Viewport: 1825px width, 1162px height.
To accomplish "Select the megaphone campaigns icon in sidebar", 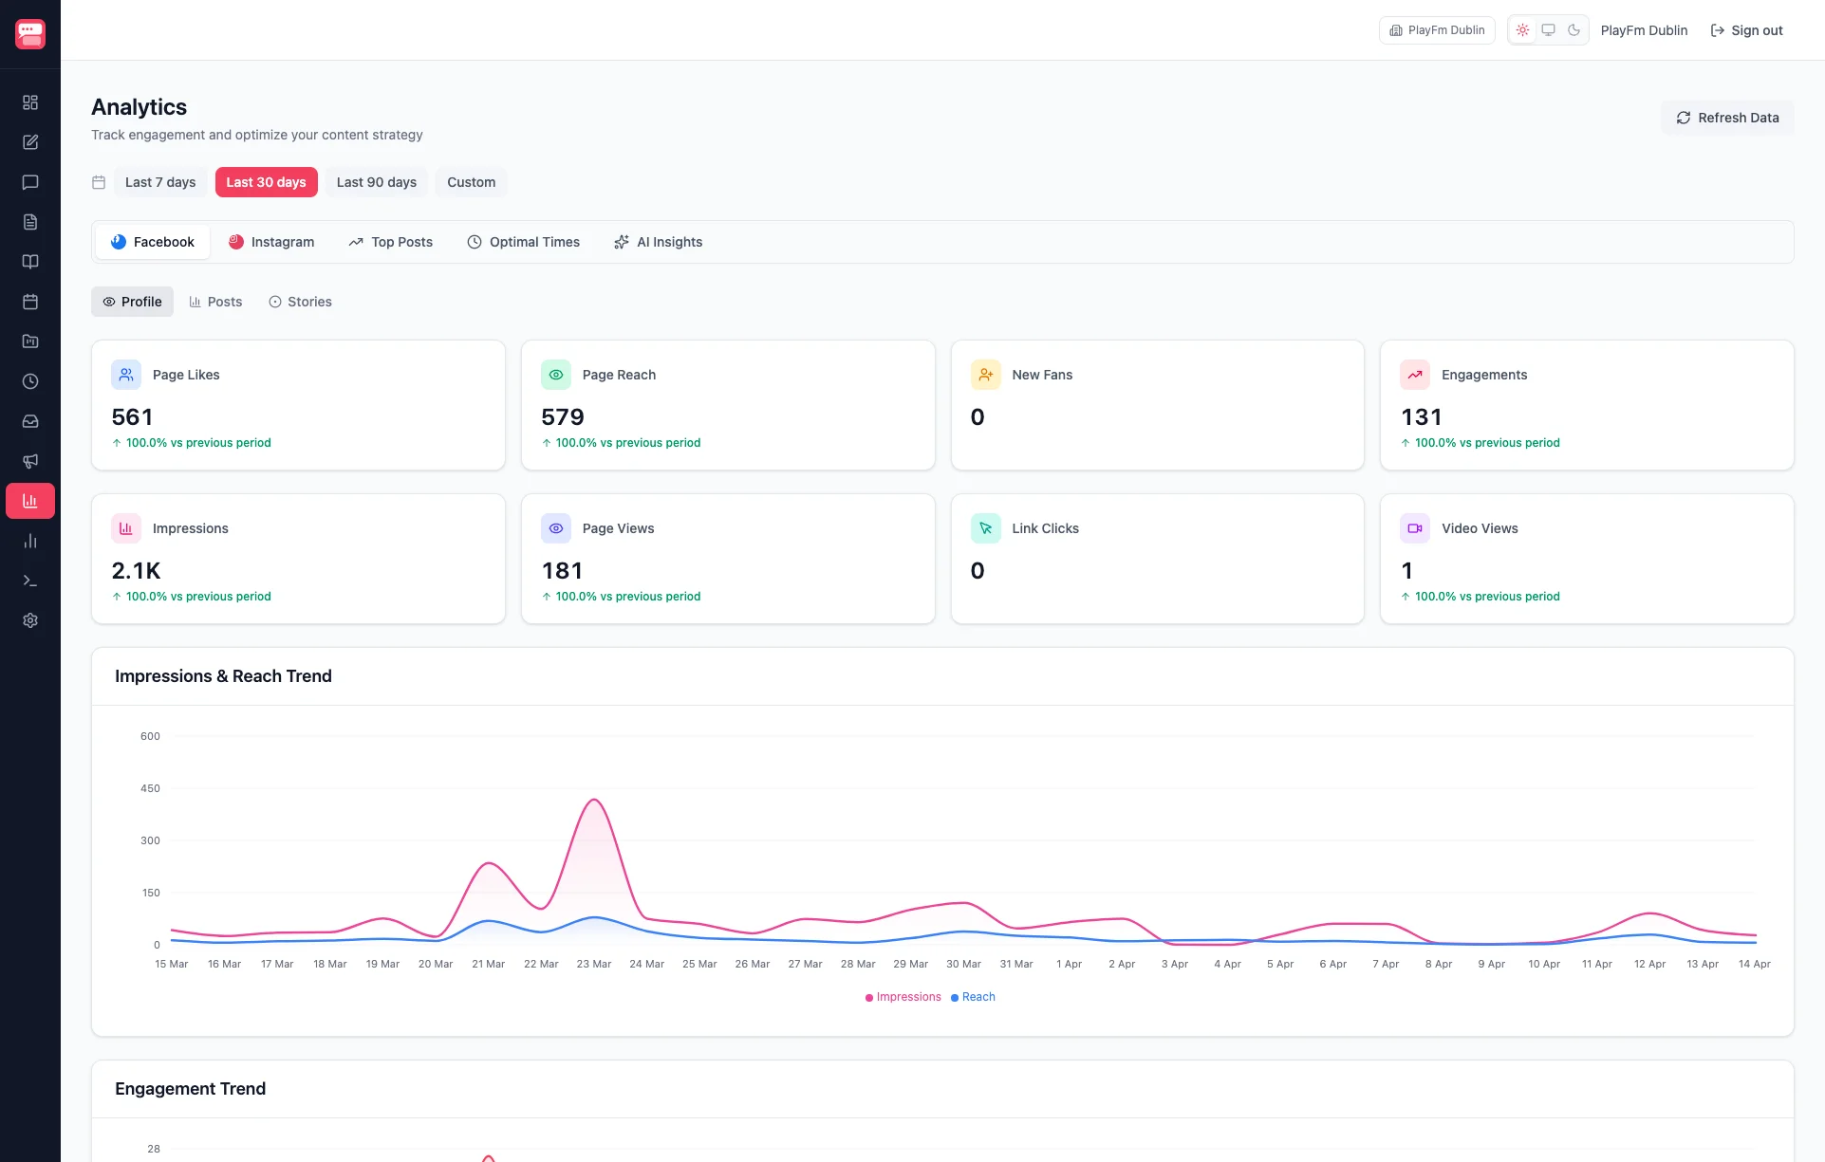I will point(30,462).
